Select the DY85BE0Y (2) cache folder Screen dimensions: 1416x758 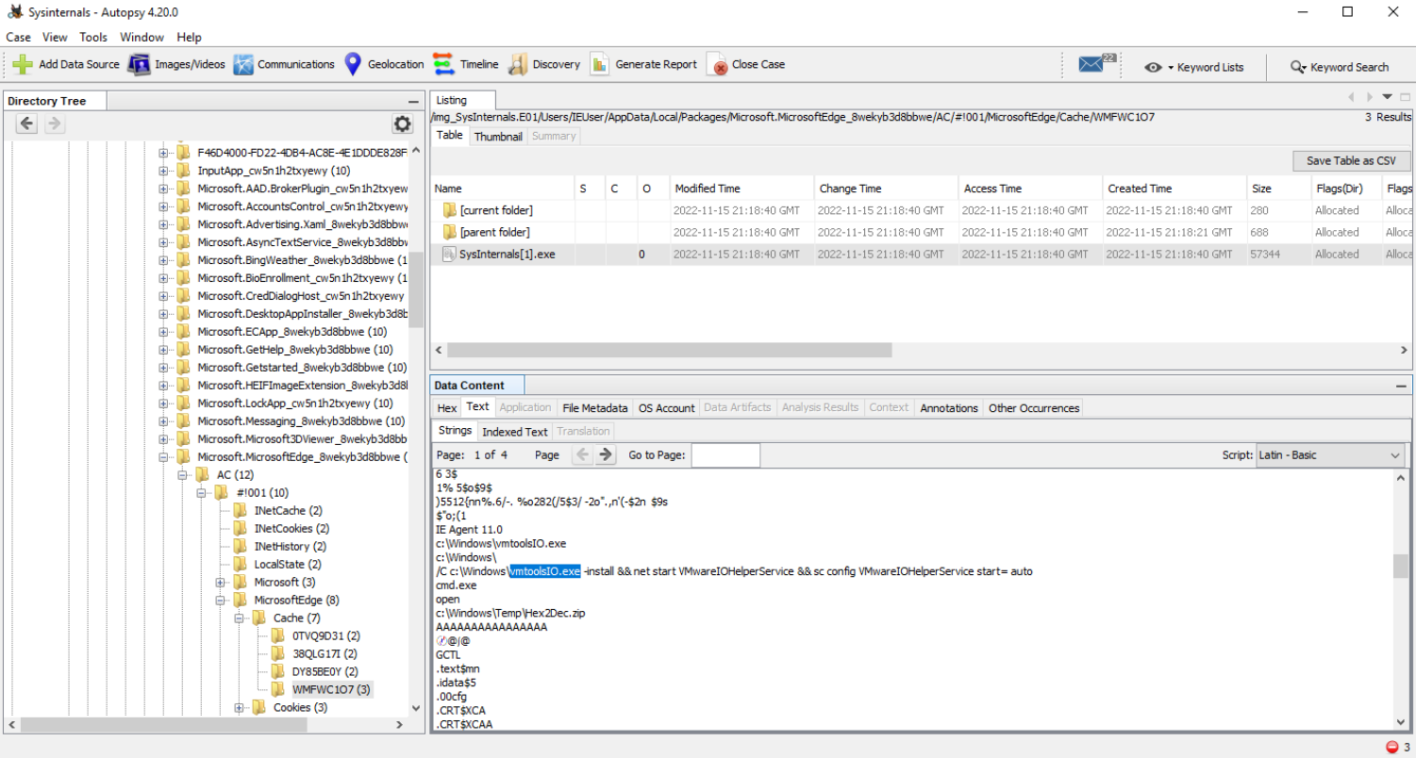tap(325, 671)
